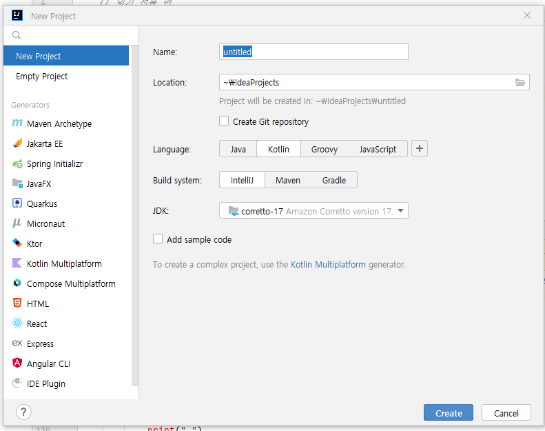
Task: Click into the project Name field
Action: coord(313,52)
